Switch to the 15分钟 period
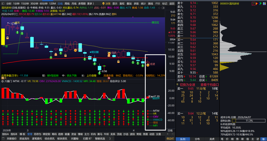The width and height of the screenshot is (267, 141). coord(25,4)
